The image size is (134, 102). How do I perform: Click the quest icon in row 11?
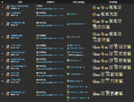8,94
